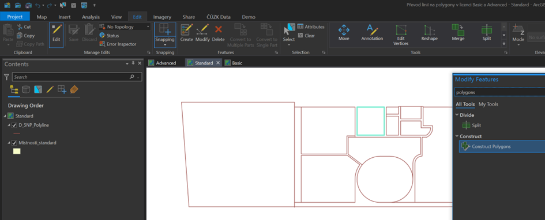Switch to the Map ribbon tab
The height and width of the screenshot is (220, 545).
(42, 17)
